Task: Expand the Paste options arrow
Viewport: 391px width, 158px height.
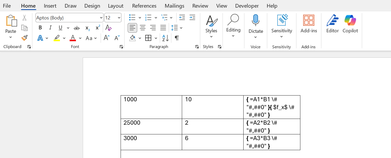Action: 11,37
